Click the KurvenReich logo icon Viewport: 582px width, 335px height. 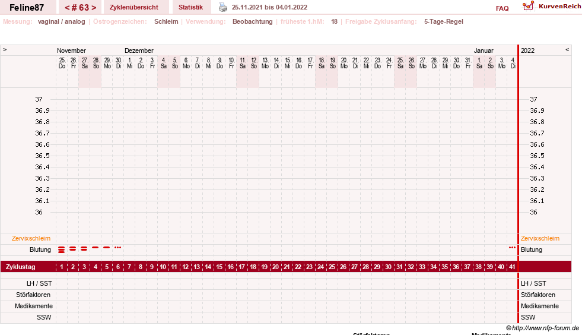click(x=528, y=6)
